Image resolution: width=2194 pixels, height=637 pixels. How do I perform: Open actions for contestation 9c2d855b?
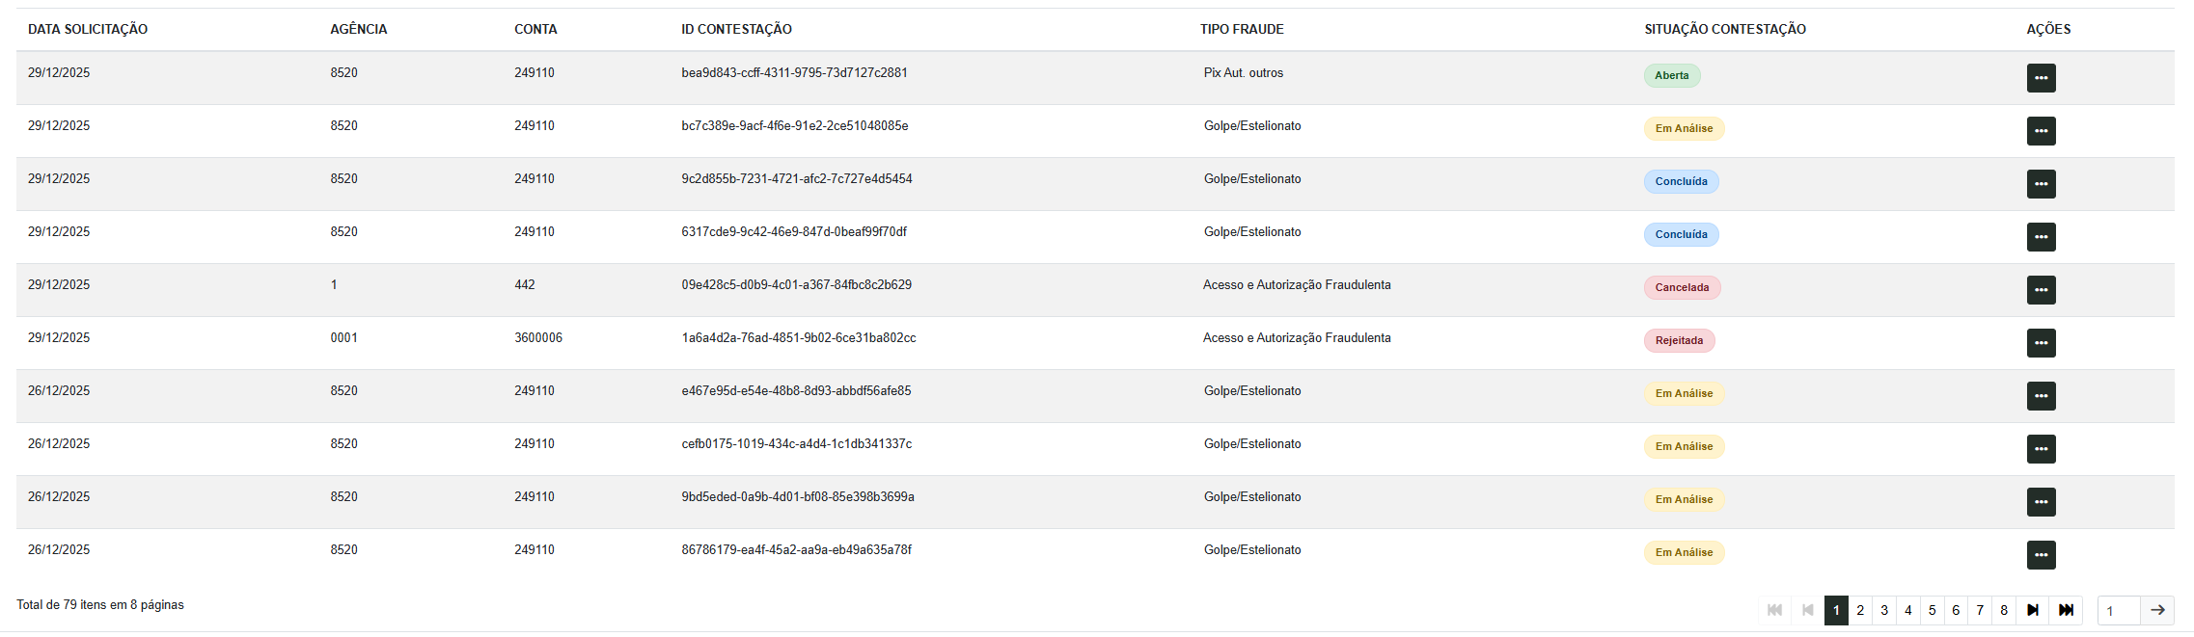(2041, 184)
